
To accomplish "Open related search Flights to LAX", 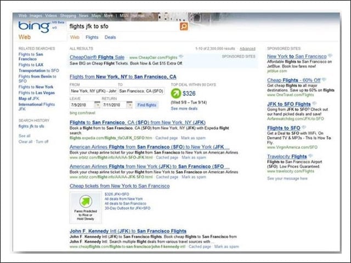I will pyautogui.click(x=31, y=65).
